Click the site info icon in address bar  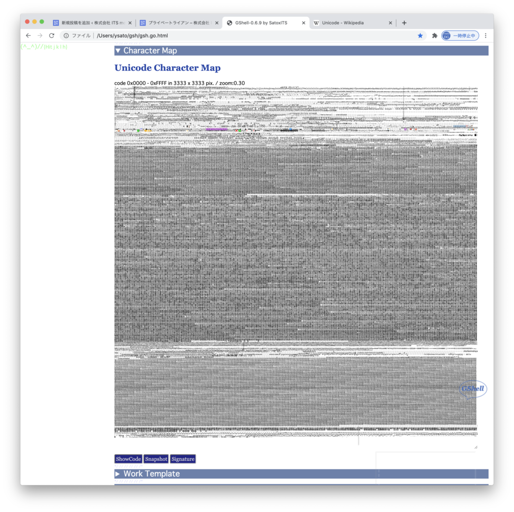[x=66, y=36]
